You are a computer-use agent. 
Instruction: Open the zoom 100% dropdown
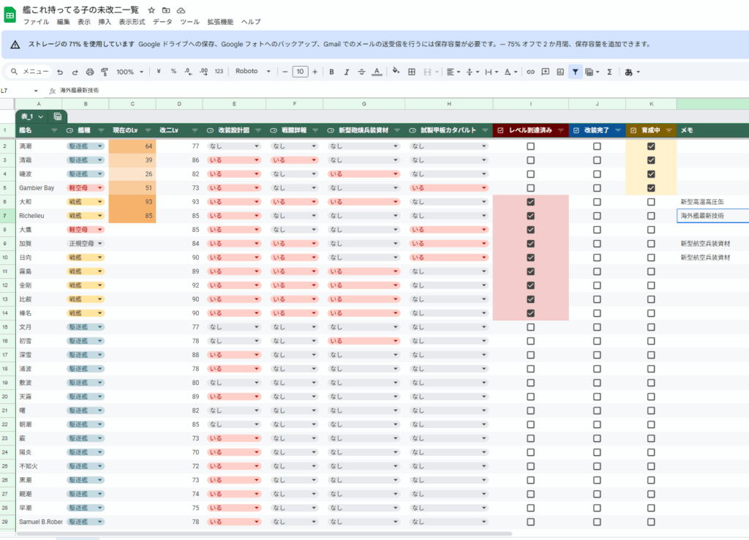pos(130,72)
